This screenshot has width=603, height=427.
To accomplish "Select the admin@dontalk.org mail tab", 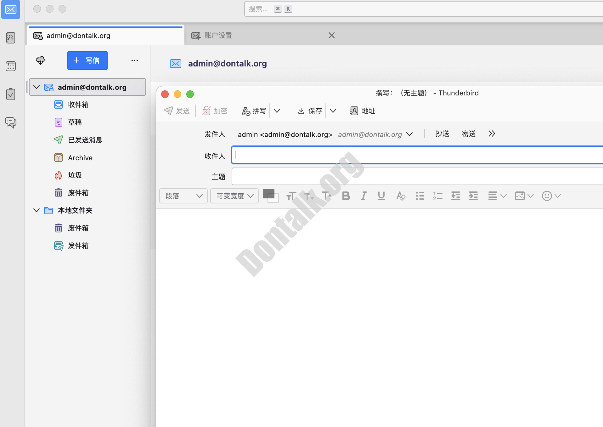I will click(78, 35).
